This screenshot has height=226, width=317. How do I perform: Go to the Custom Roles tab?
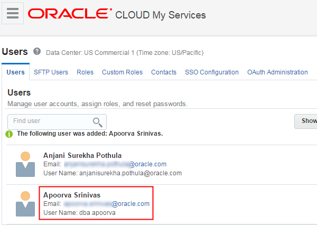(x=122, y=72)
